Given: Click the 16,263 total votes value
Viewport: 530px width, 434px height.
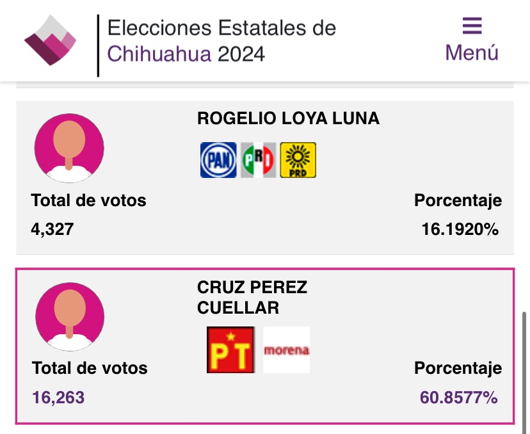Looking at the screenshot, I should click(58, 398).
